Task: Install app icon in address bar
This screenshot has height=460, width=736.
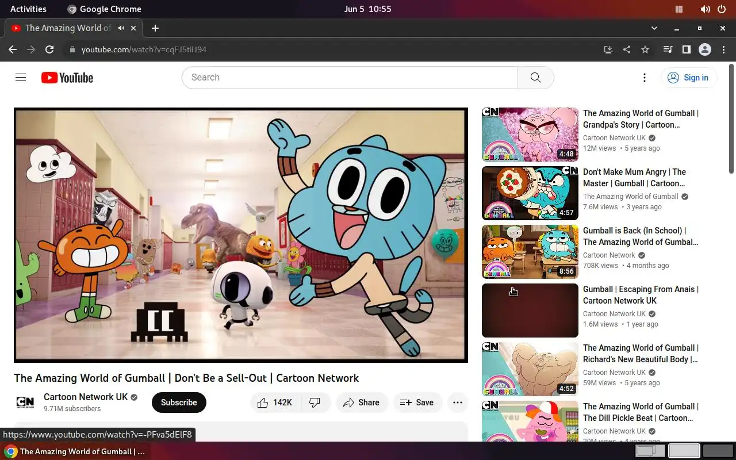Action: (x=608, y=49)
